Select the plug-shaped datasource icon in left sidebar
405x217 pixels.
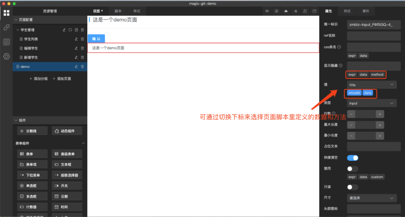point(6,27)
